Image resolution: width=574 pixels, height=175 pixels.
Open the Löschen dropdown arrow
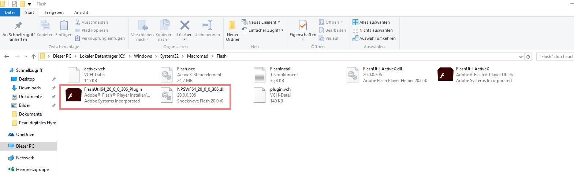tap(185, 39)
